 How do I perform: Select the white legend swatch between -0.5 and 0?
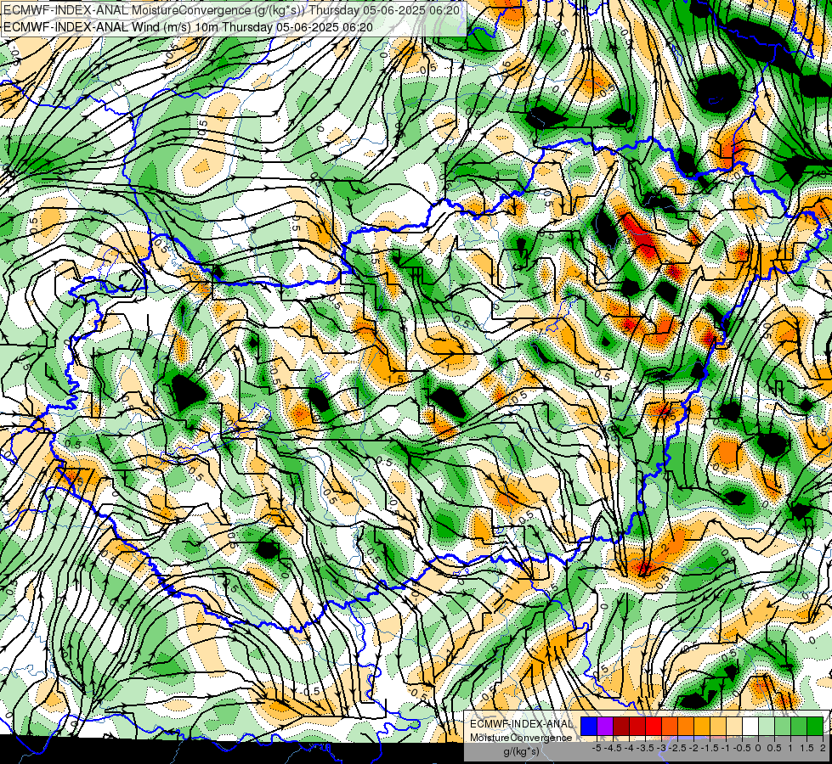tap(750, 726)
